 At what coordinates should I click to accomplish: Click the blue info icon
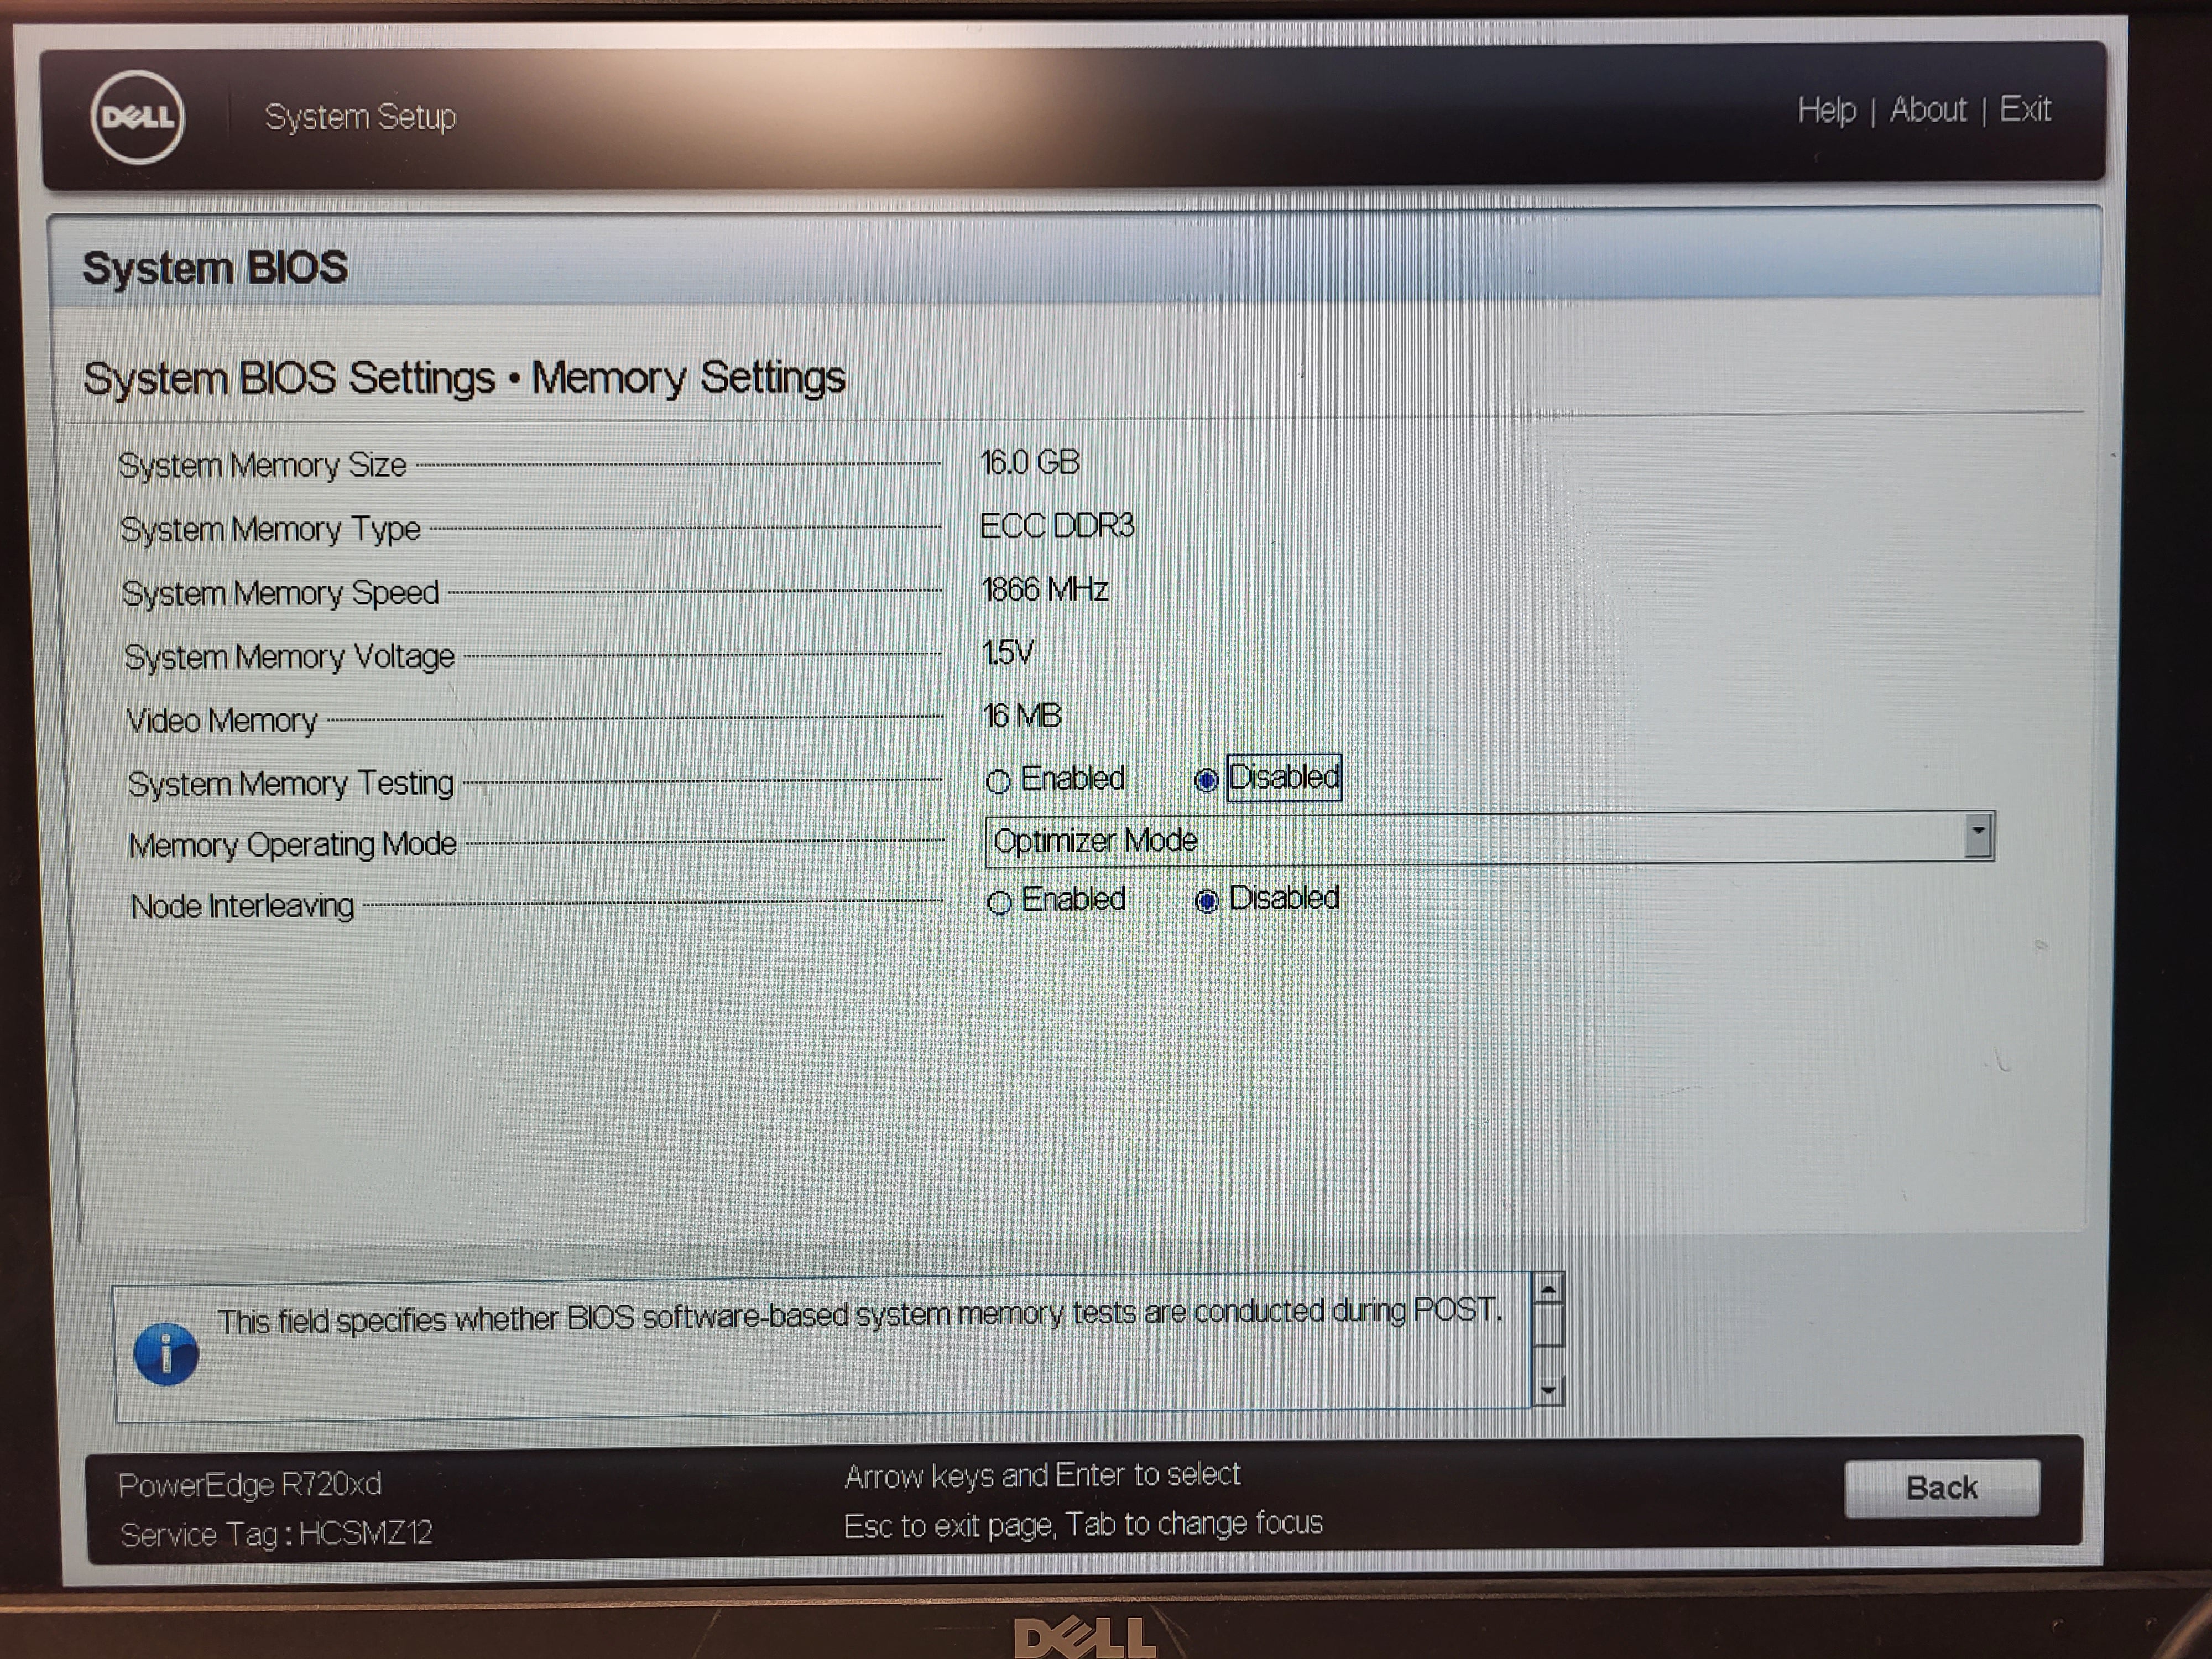click(x=166, y=1354)
